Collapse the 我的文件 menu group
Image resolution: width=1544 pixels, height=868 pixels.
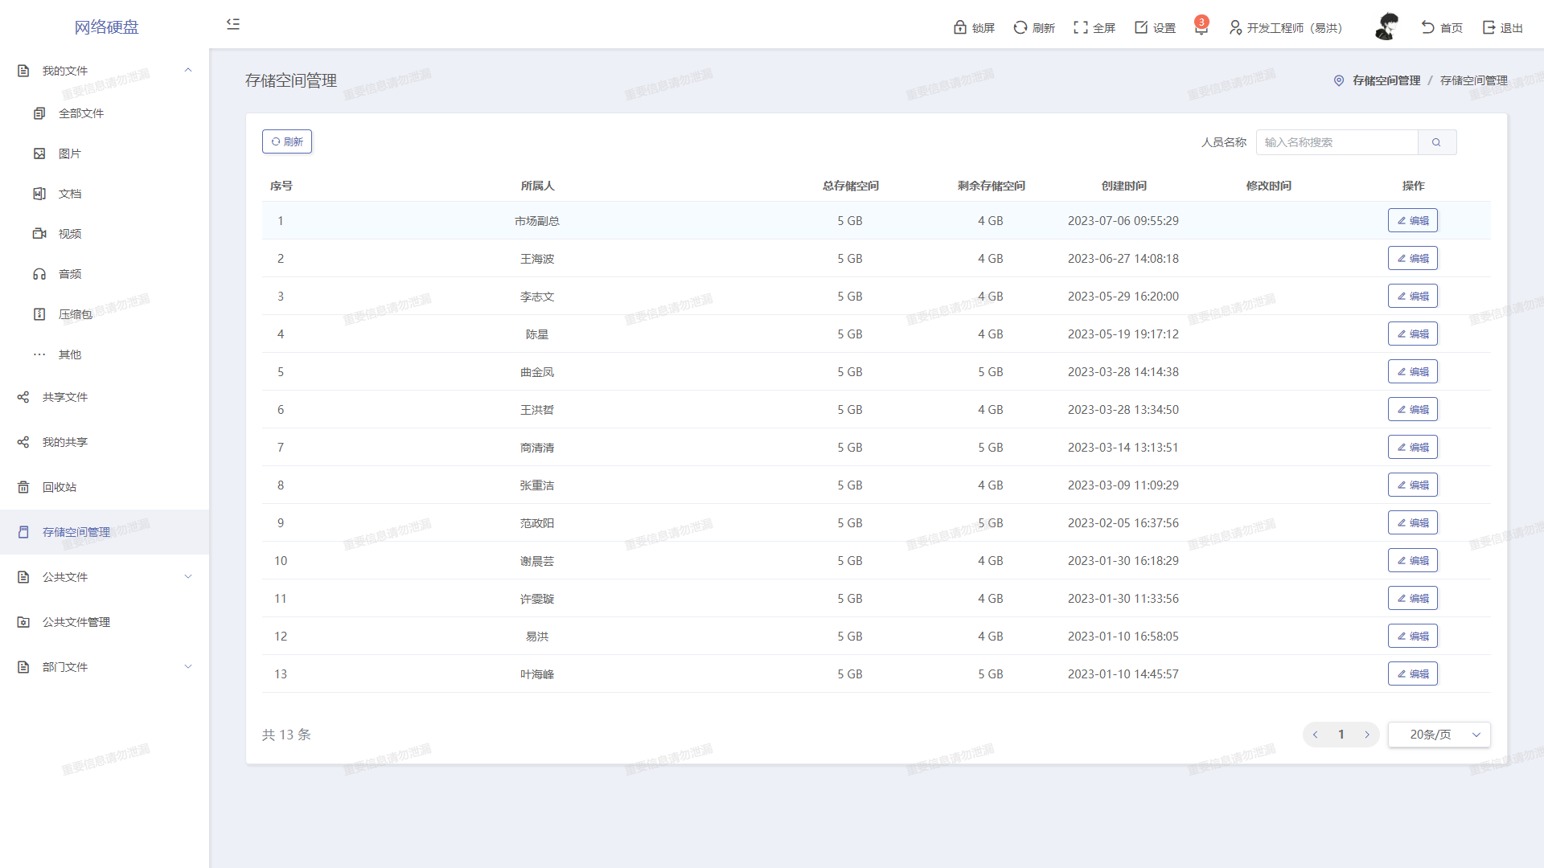coord(188,71)
